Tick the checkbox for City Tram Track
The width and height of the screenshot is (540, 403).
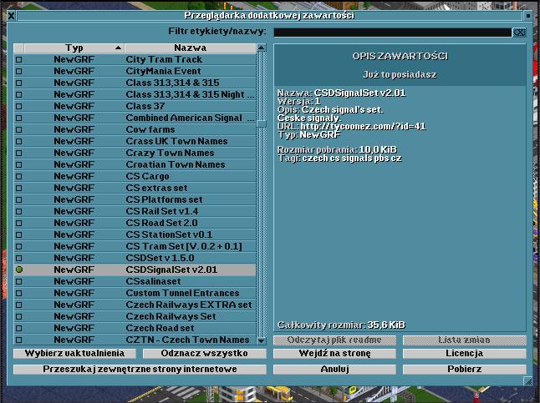click(x=18, y=60)
